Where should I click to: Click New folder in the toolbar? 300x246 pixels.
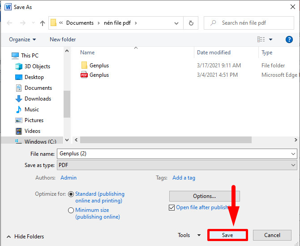click(x=63, y=40)
